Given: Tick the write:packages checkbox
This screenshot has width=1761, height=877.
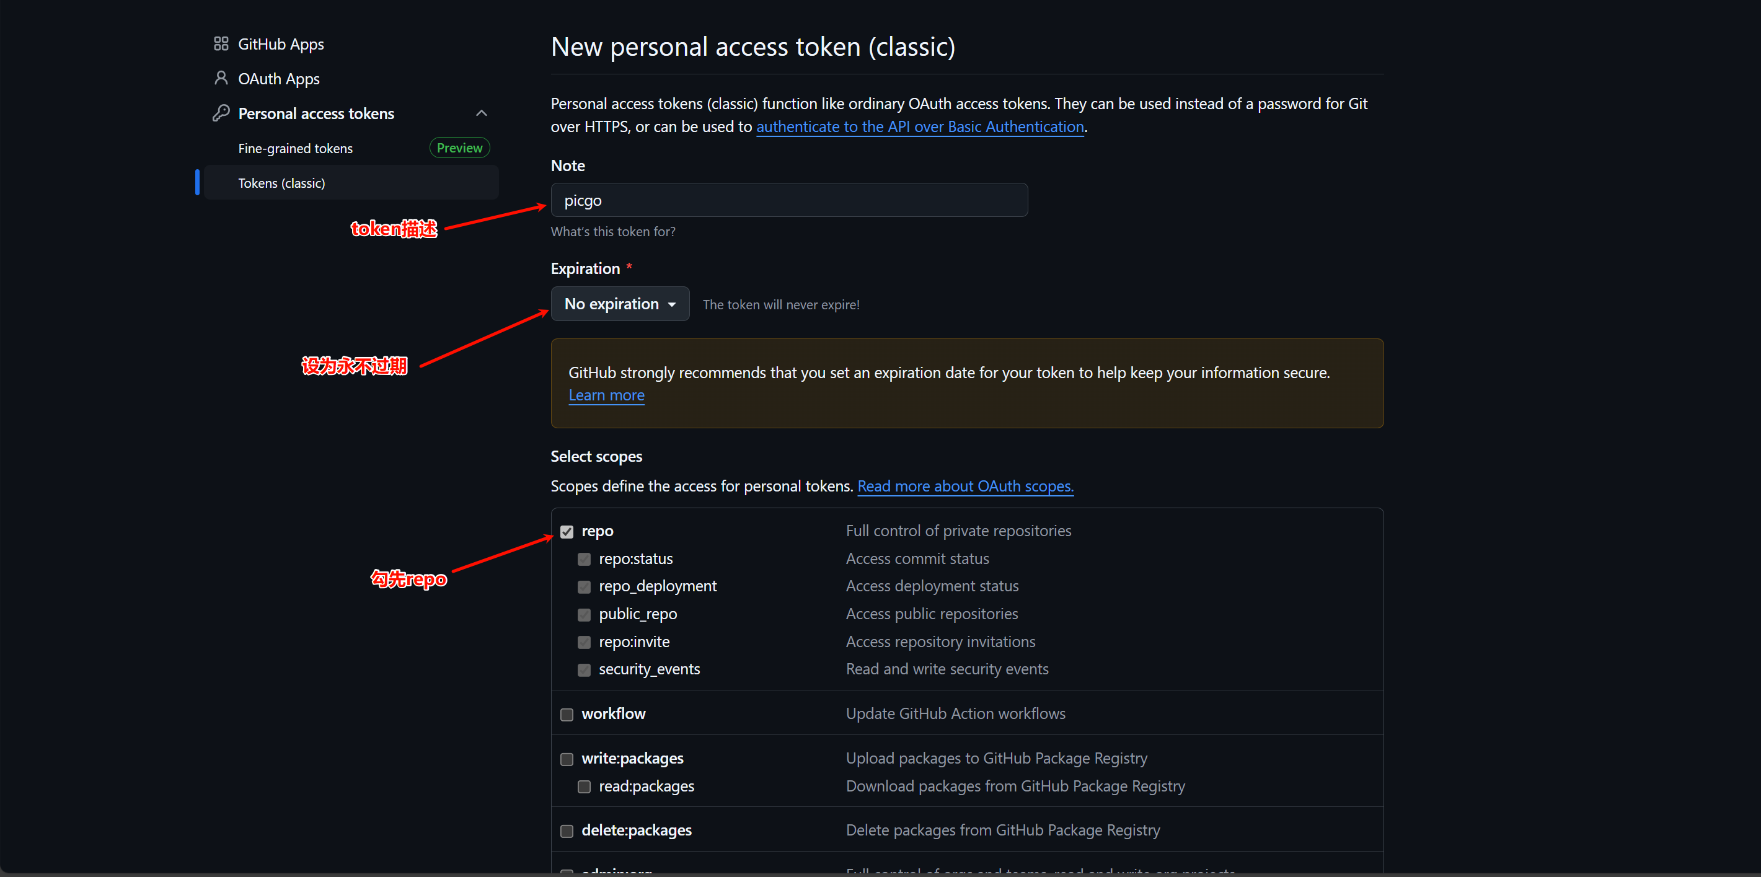Looking at the screenshot, I should click(x=567, y=759).
